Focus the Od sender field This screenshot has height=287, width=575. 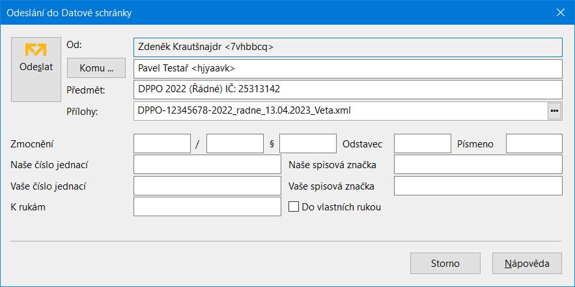[x=348, y=47]
